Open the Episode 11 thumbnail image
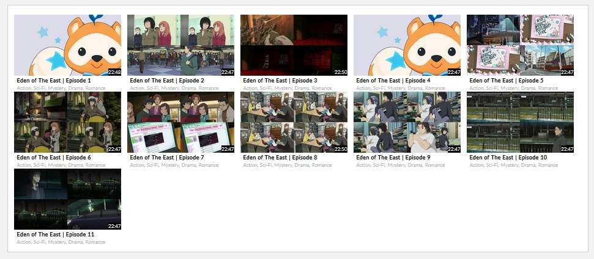 pos(67,199)
